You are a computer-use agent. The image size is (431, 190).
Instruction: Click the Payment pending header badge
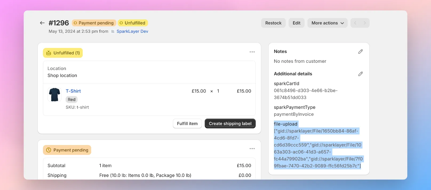click(94, 23)
